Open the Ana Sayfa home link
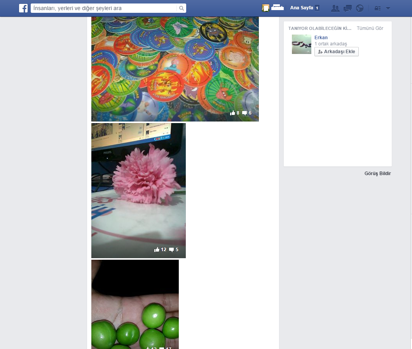412x349 pixels. coord(301,8)
